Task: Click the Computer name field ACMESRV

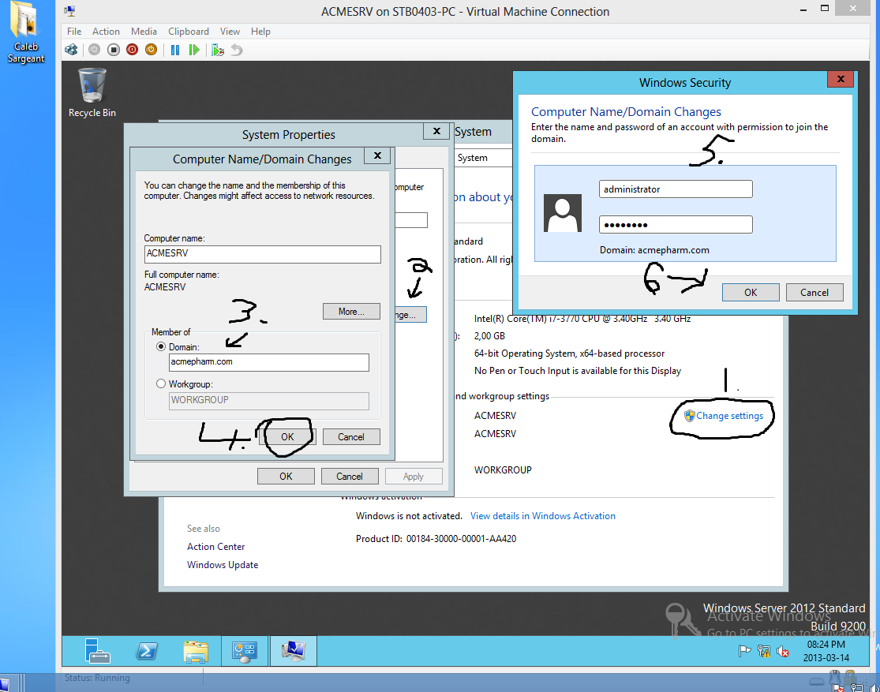Action: [x=262, y=253]
